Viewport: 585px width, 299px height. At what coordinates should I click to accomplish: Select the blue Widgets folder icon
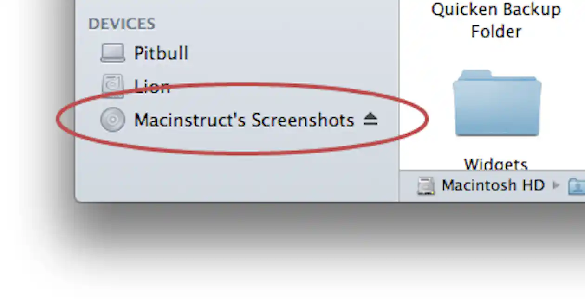pyautogui.click(x=497, y=103)
